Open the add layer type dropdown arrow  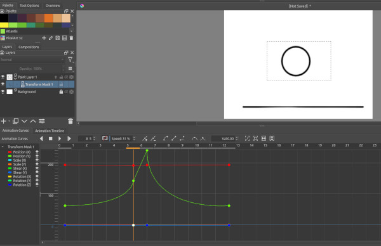point(10,121)
